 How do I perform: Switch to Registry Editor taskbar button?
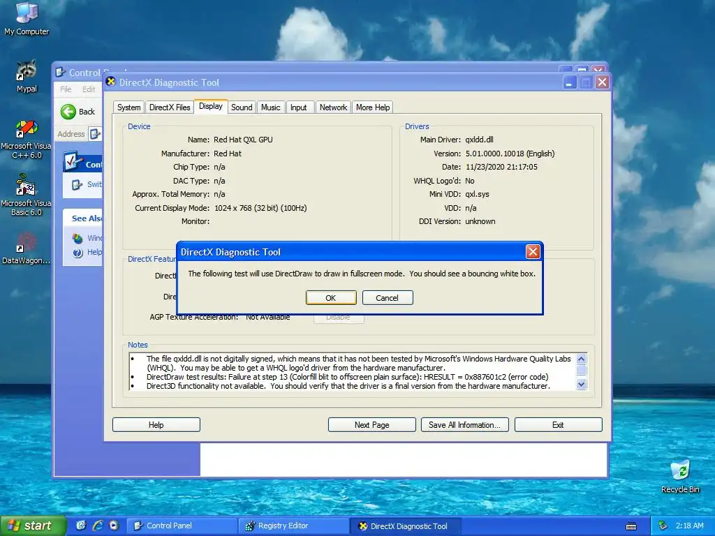(294, 526)
